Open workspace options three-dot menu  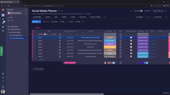26,9
